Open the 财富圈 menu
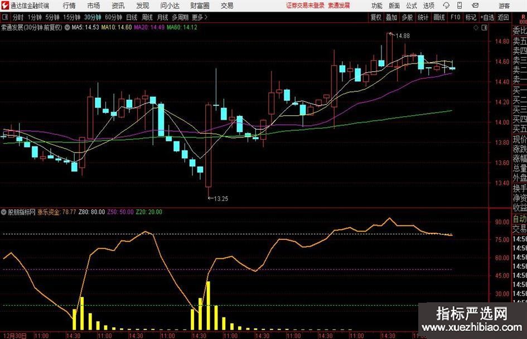527x339 pixels. tap(200, 6)
